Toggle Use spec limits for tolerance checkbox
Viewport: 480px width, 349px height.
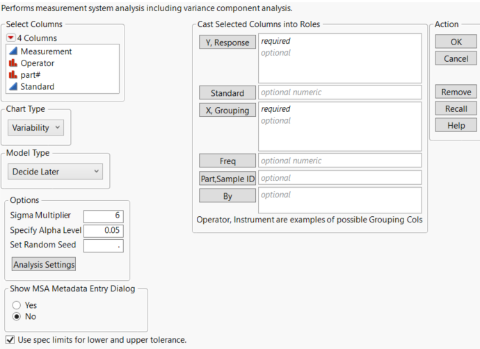tap(10, 340)
